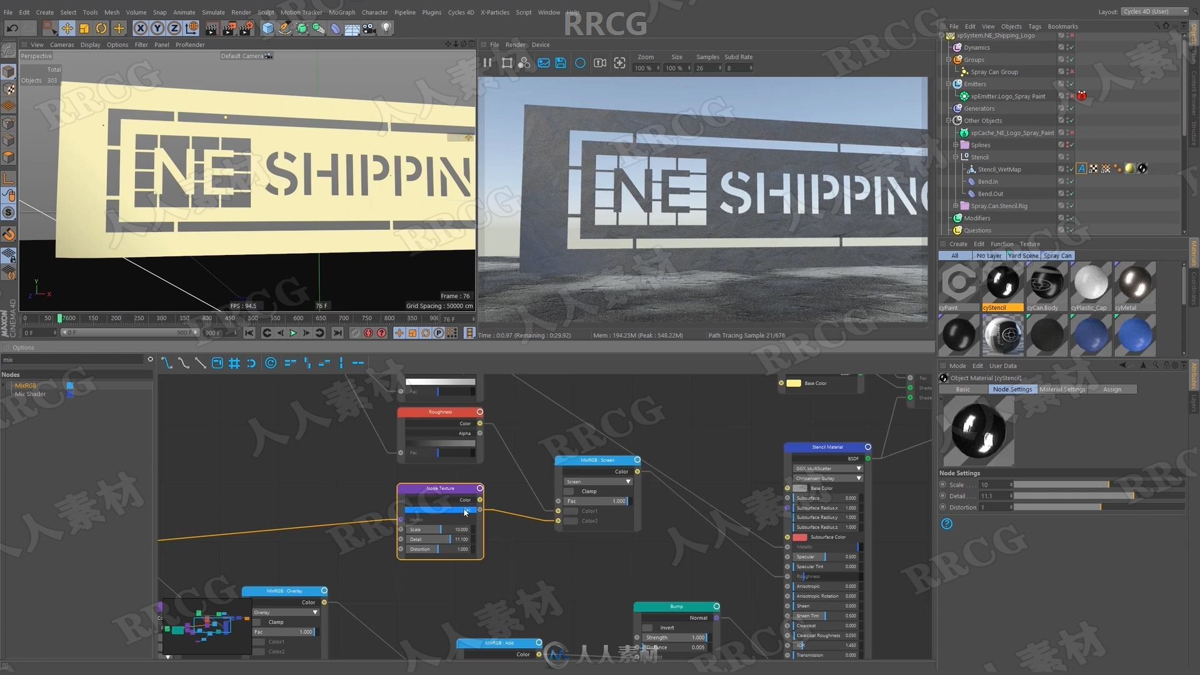
Task: Click the Path Tracing render icon
Action: pyautogui.click(x=579, y=62)
